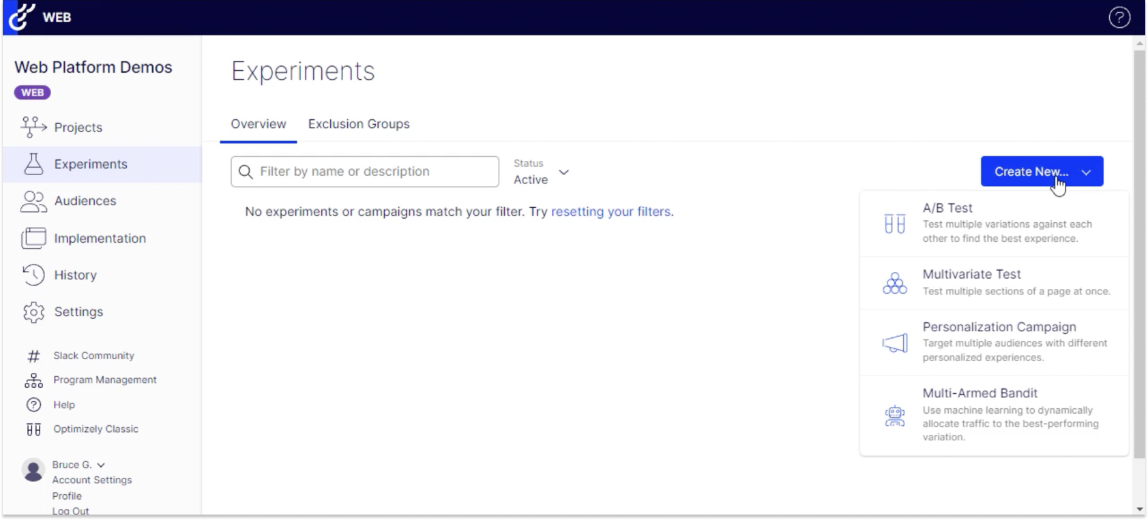
Task: Click the Web Platform Demos project title
Action: [x=93, y=67]
